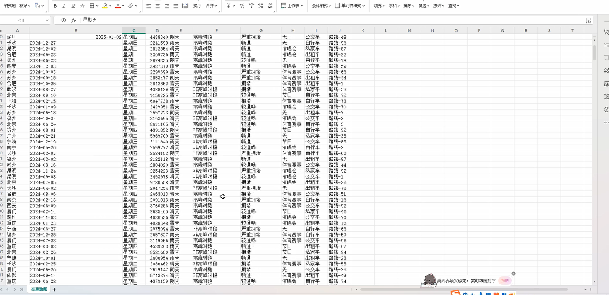Viewport: 609px width, 295px height.
Task: Open 单元格样式 cell styles menu
Action: click(350, 6)
